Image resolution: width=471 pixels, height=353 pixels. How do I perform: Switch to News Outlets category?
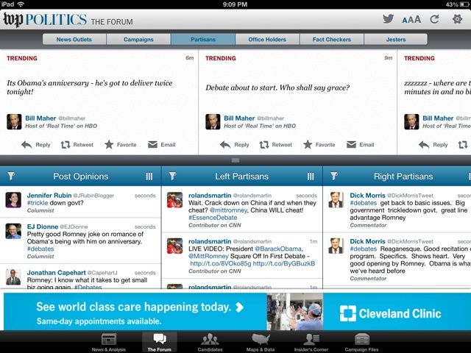click(x=74, y=39)
